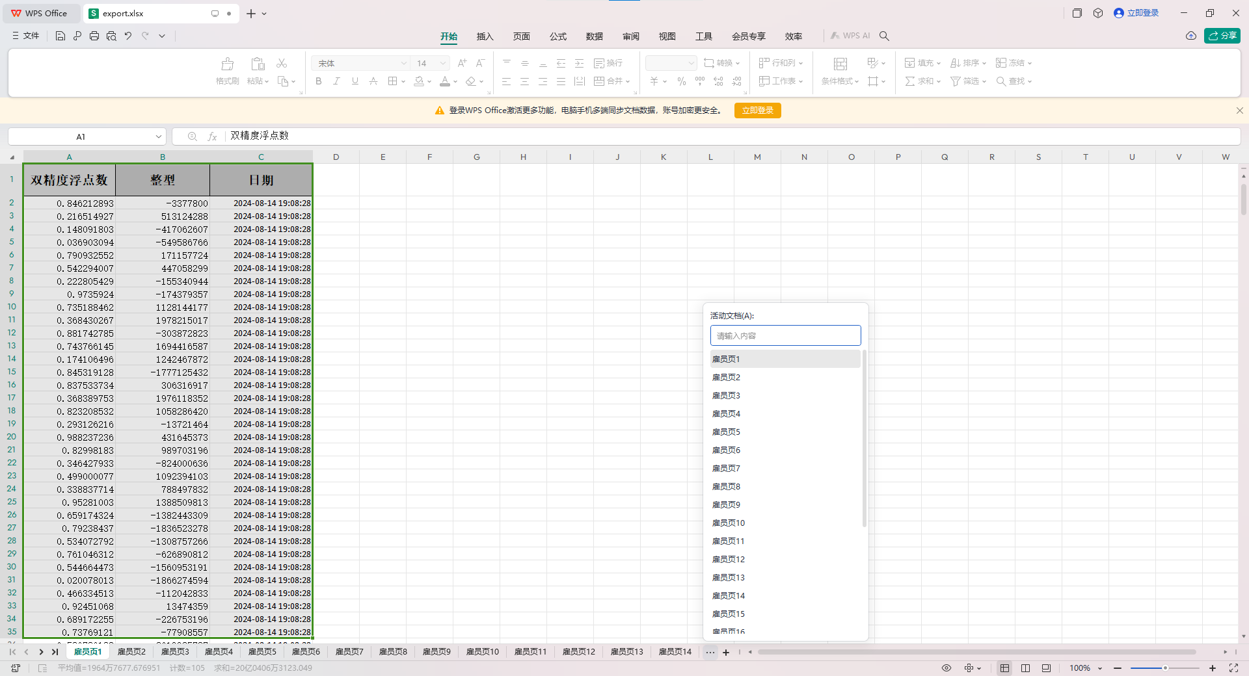This screenshot has width=1249, height=676.
Task: Expand the 合并 merge cells dropdown
Action: point(628,81)
